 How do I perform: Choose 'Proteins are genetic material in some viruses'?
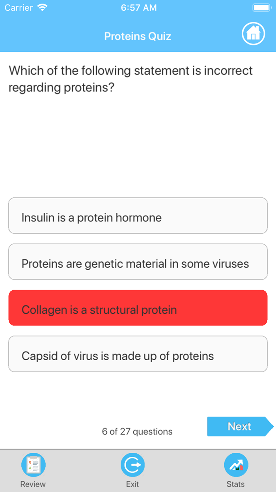pyautogui.click(x=138, y=262)
